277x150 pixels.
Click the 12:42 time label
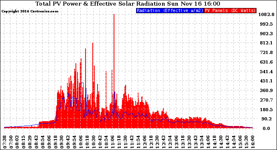pos(164,142)
